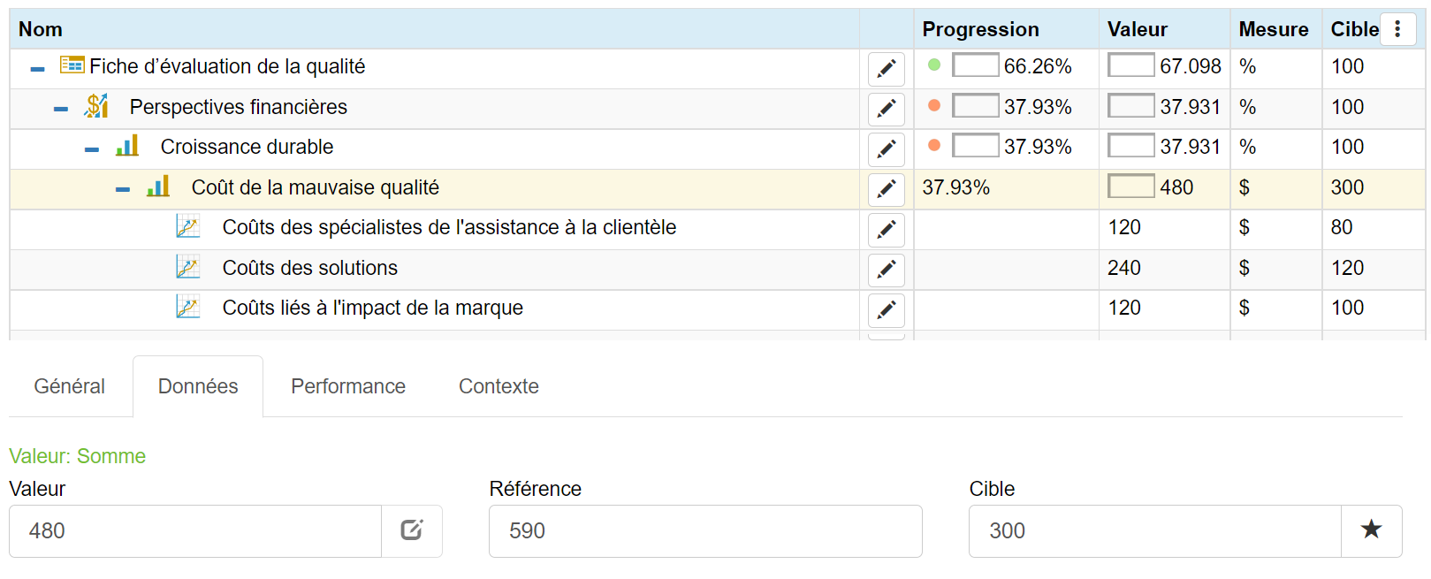Screen dimensions: 1431x579
Task: Click the line chart icon for Coûts liés à l'impact de la marque
Action: tap(187, 308)
